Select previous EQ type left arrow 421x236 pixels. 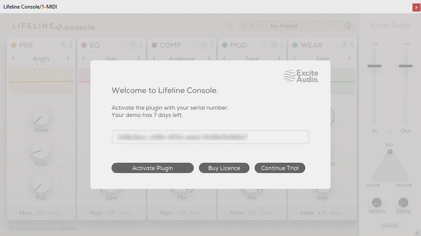pyautogui.click(x=84, y=58)
